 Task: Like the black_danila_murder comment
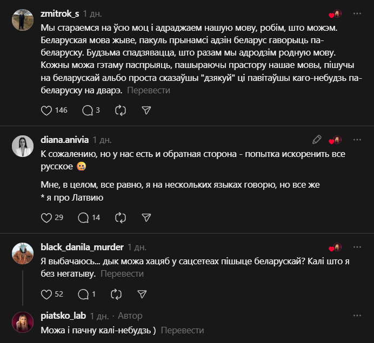(x=47, y=294)
